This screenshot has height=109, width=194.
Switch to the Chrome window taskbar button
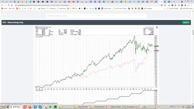[x=14, y=107]
